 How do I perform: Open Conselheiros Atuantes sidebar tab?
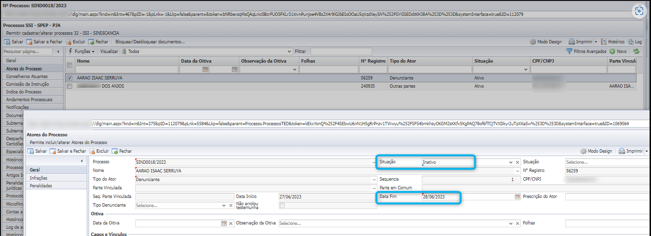pos(32,77)
